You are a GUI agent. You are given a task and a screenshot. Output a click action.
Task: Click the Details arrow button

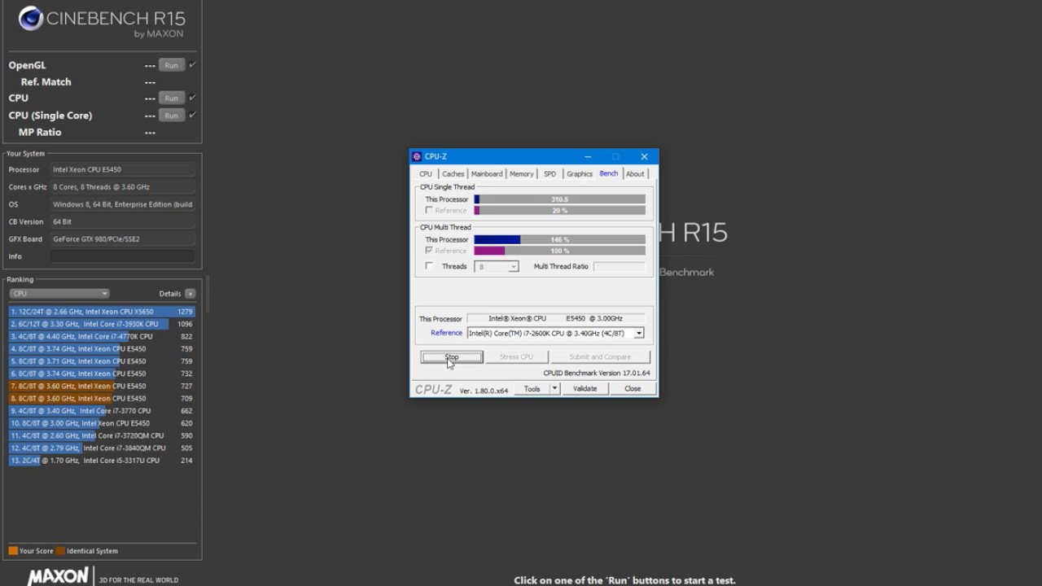pyautogui.click(x=190, y=293)
